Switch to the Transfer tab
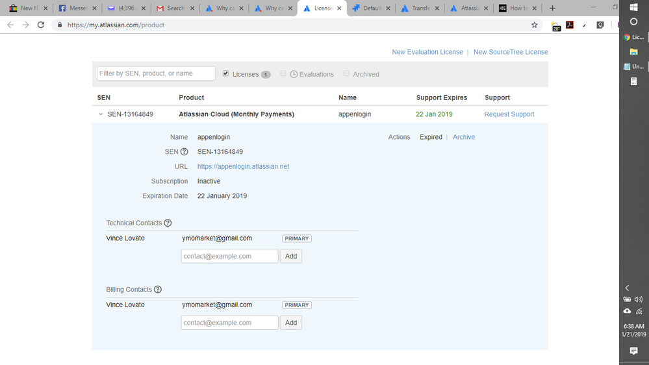The width and height of the screenshot is (649, 365). [x=420, y=8]
